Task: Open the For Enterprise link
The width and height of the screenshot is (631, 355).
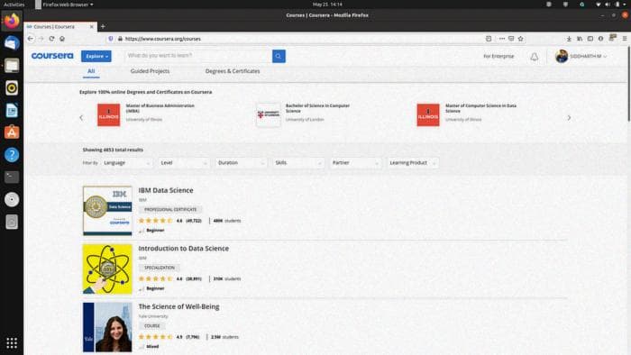Action: coord(498,56)
